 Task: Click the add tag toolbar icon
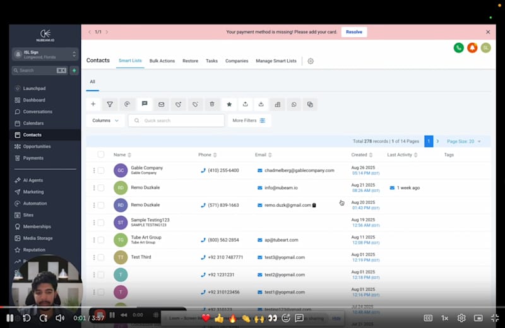[178, 104]
